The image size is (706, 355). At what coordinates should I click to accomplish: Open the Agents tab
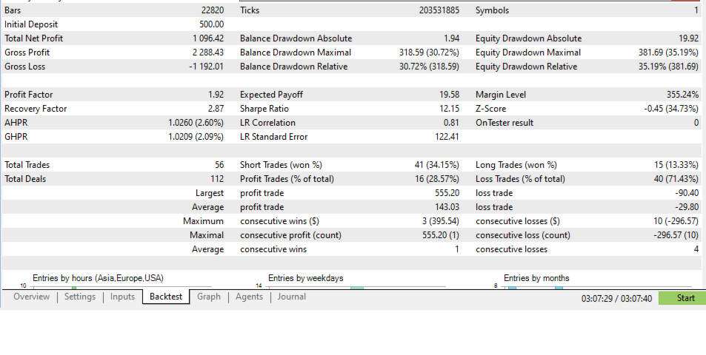[249, 297]
